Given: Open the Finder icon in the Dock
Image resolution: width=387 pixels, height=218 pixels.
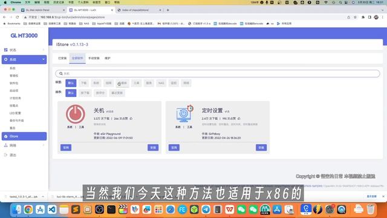Looking at the screenshot, I should coord(17,210).
